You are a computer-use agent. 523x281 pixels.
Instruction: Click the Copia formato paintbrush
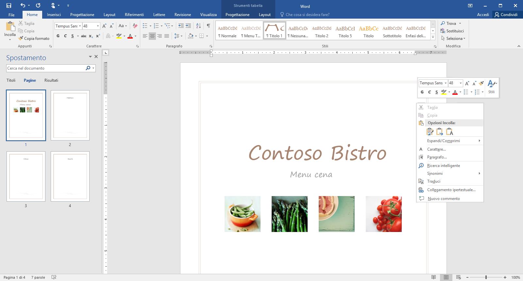click(34, 38)
